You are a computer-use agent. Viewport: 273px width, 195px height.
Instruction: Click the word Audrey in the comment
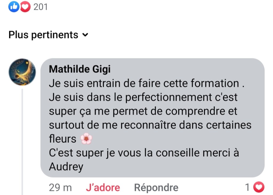[x=66, y=167]
